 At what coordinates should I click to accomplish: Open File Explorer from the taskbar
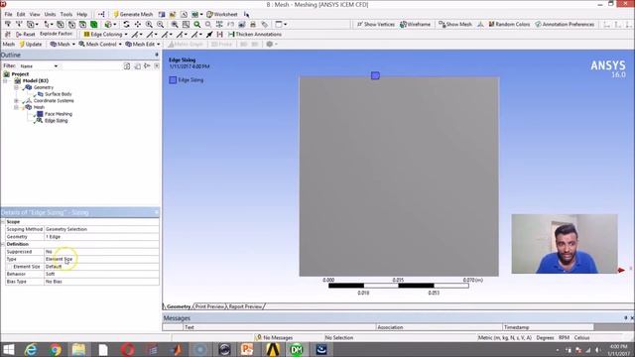point(79,349)
